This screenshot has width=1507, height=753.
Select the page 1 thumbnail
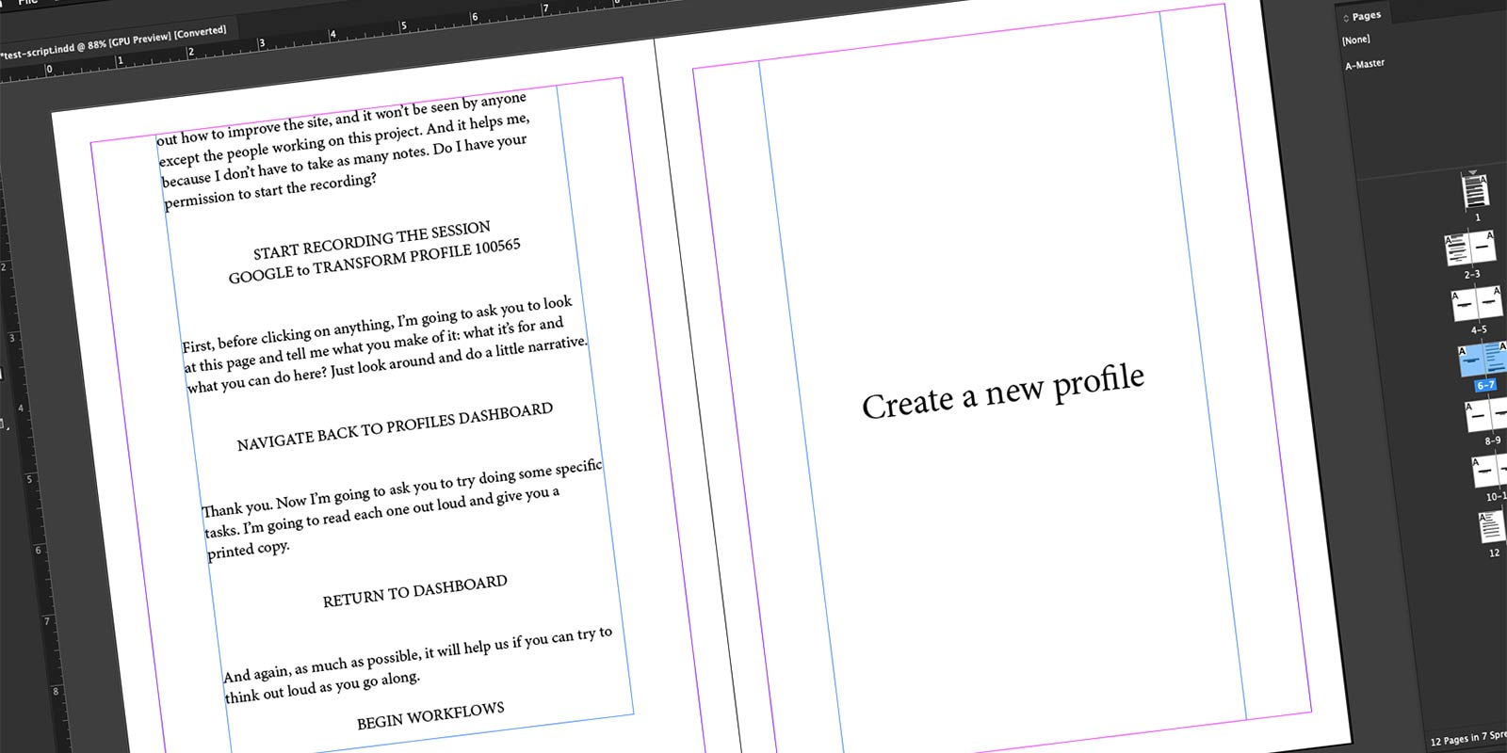1475,191
